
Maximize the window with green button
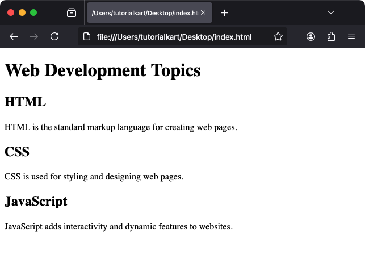(x=33, y=12)
